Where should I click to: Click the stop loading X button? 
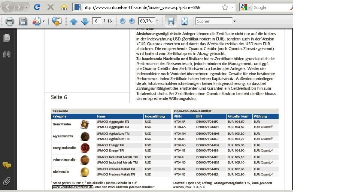[51, 7]
